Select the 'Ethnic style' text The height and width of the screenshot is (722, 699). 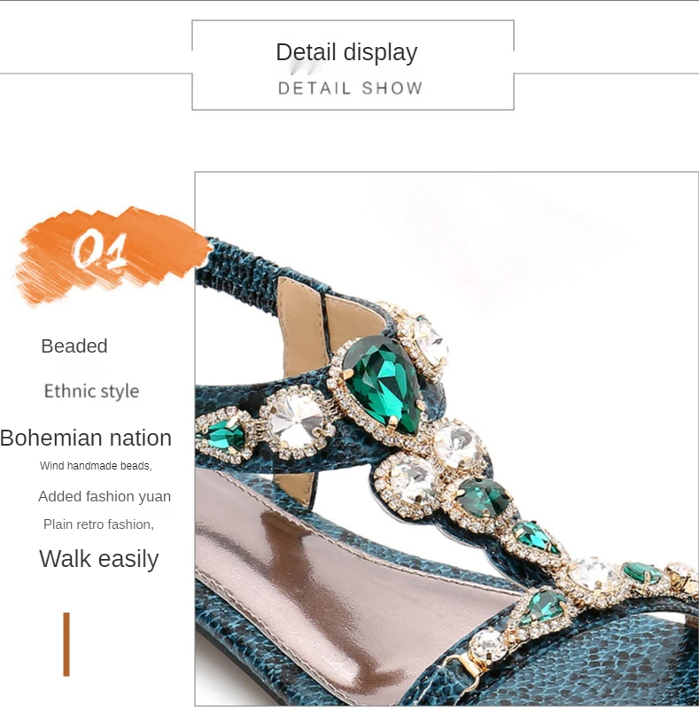[x=91, y=392]
